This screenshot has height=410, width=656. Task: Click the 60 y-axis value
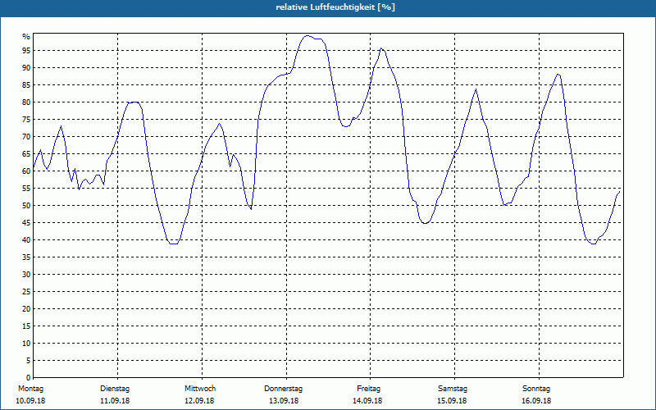pos(26,171)
